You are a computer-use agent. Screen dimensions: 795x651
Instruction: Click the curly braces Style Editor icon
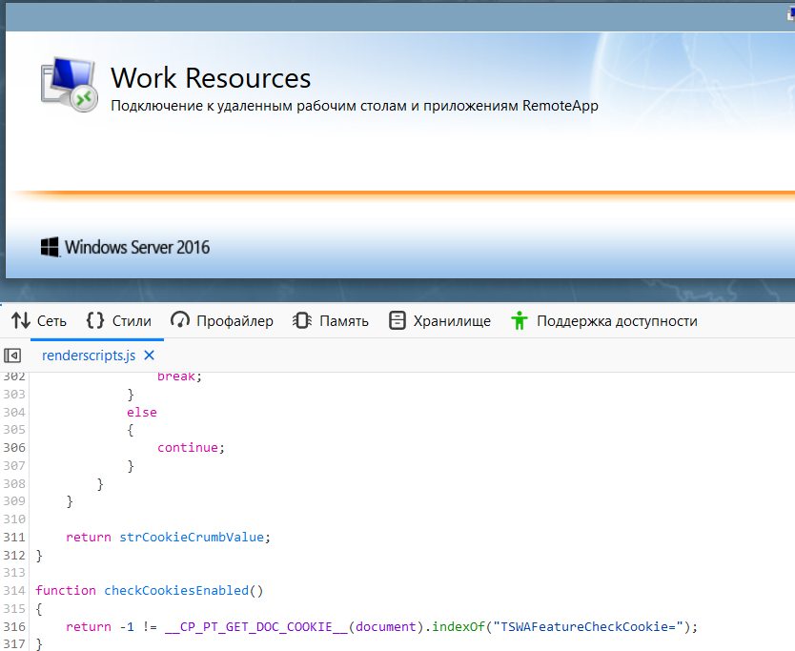[95, 320]
